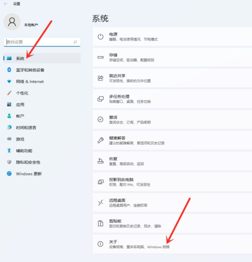Click text 建议的疑难解答、首选项和历史记录
This screenshot has height=262, width=252.
click(137, 143)
